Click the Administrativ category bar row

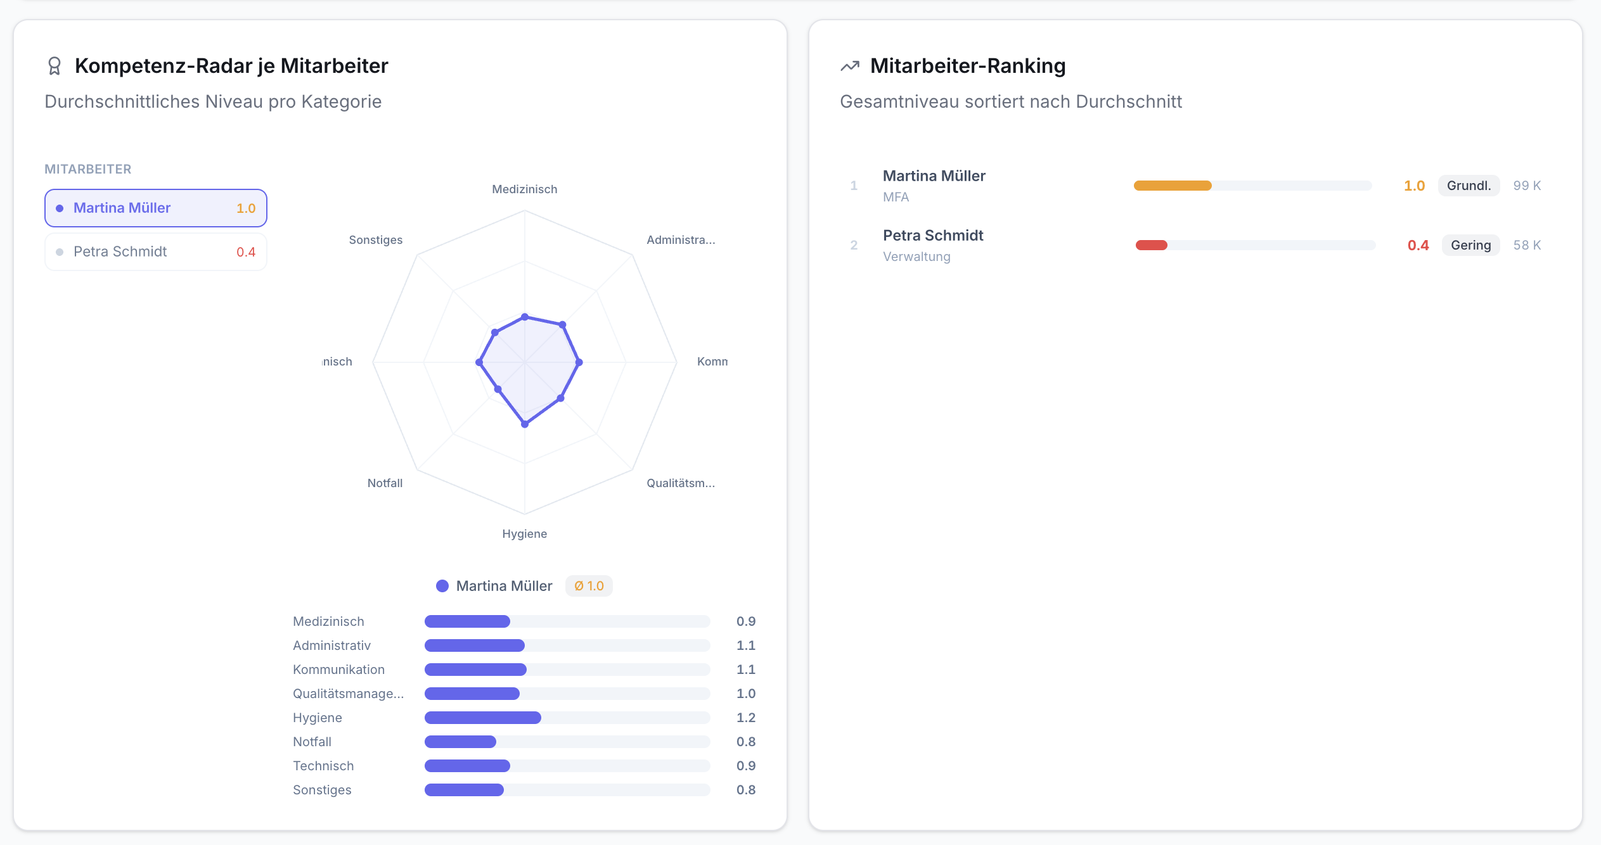pyautogui.click(x=524, y=645)
